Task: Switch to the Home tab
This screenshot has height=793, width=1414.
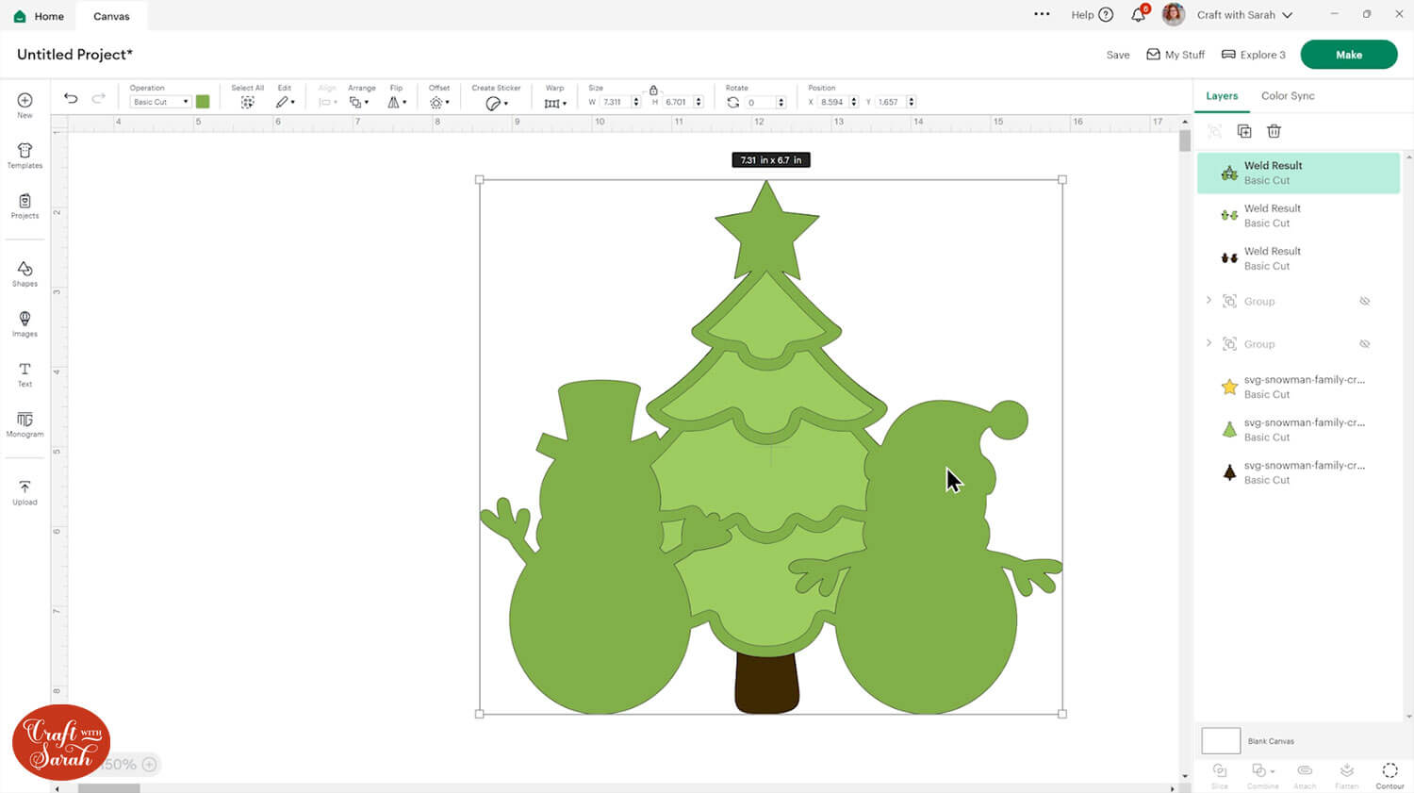Action: [x=40, y=16]
